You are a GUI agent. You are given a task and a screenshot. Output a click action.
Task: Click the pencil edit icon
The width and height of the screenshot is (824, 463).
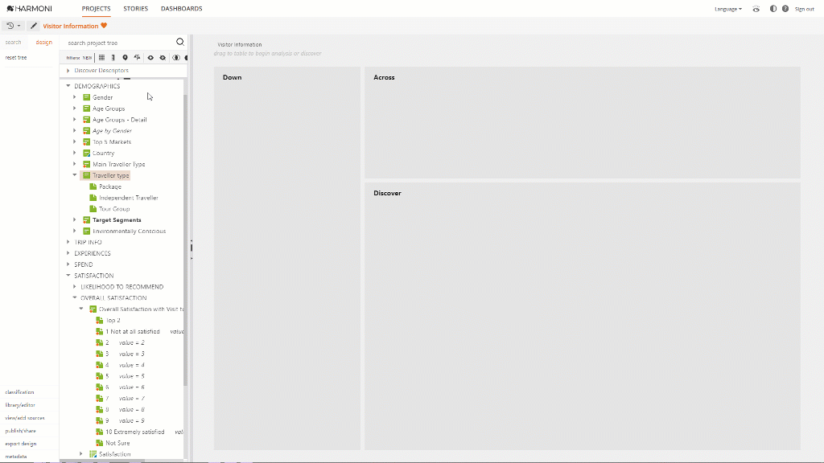pyautogui.click(x=34, y=26)
